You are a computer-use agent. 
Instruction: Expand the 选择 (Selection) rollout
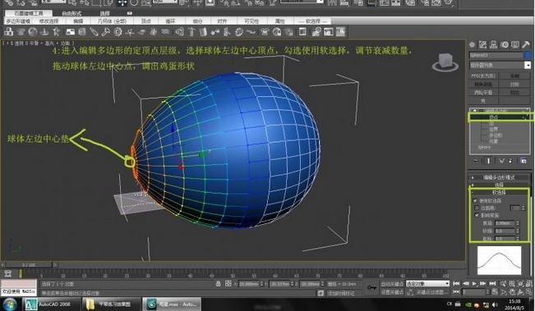[499, 185]
